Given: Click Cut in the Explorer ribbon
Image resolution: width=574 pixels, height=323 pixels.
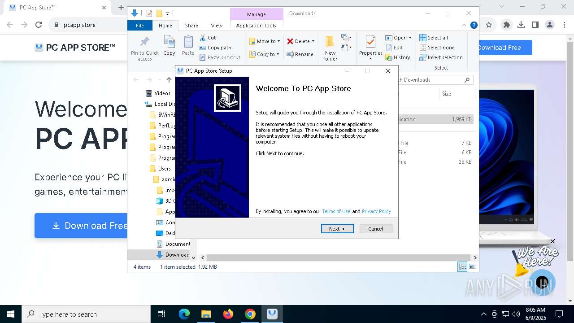Looking at the screenshot, I should coord(208,38).
